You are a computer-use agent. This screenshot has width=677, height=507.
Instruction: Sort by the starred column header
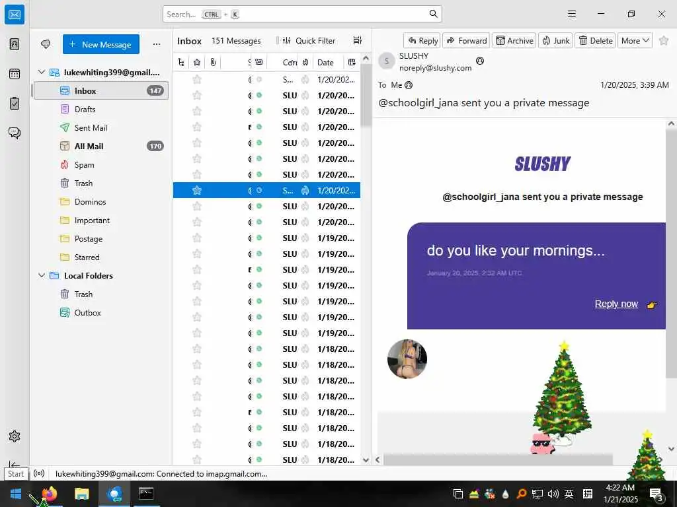point(197,63)
